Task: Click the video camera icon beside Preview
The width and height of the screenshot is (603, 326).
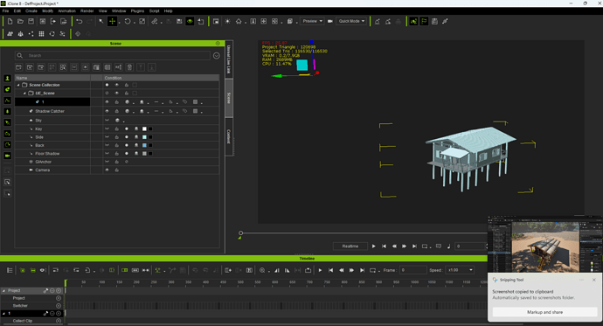Action: pos(330,21)
